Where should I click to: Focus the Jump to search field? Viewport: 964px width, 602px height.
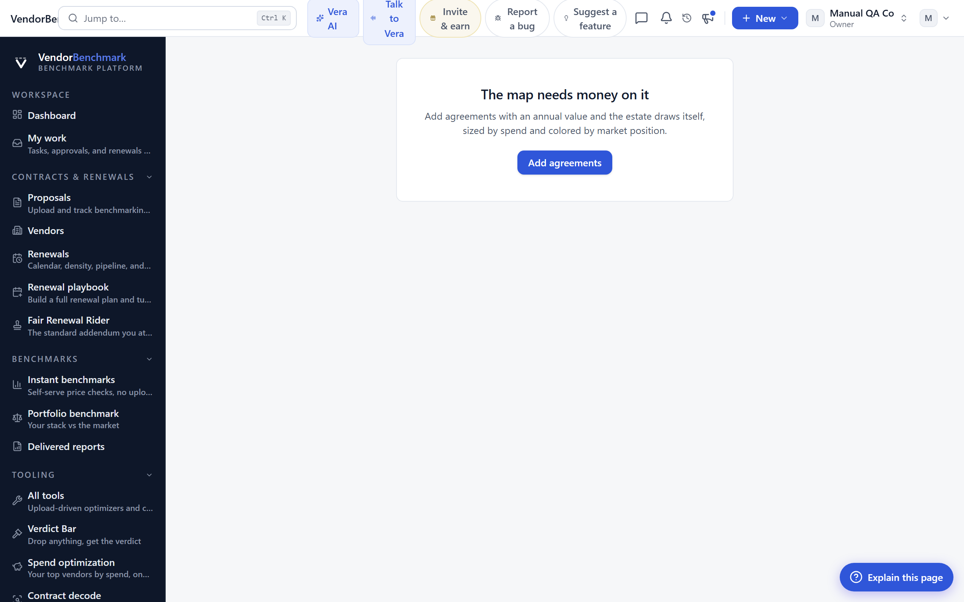click(177, 18)
